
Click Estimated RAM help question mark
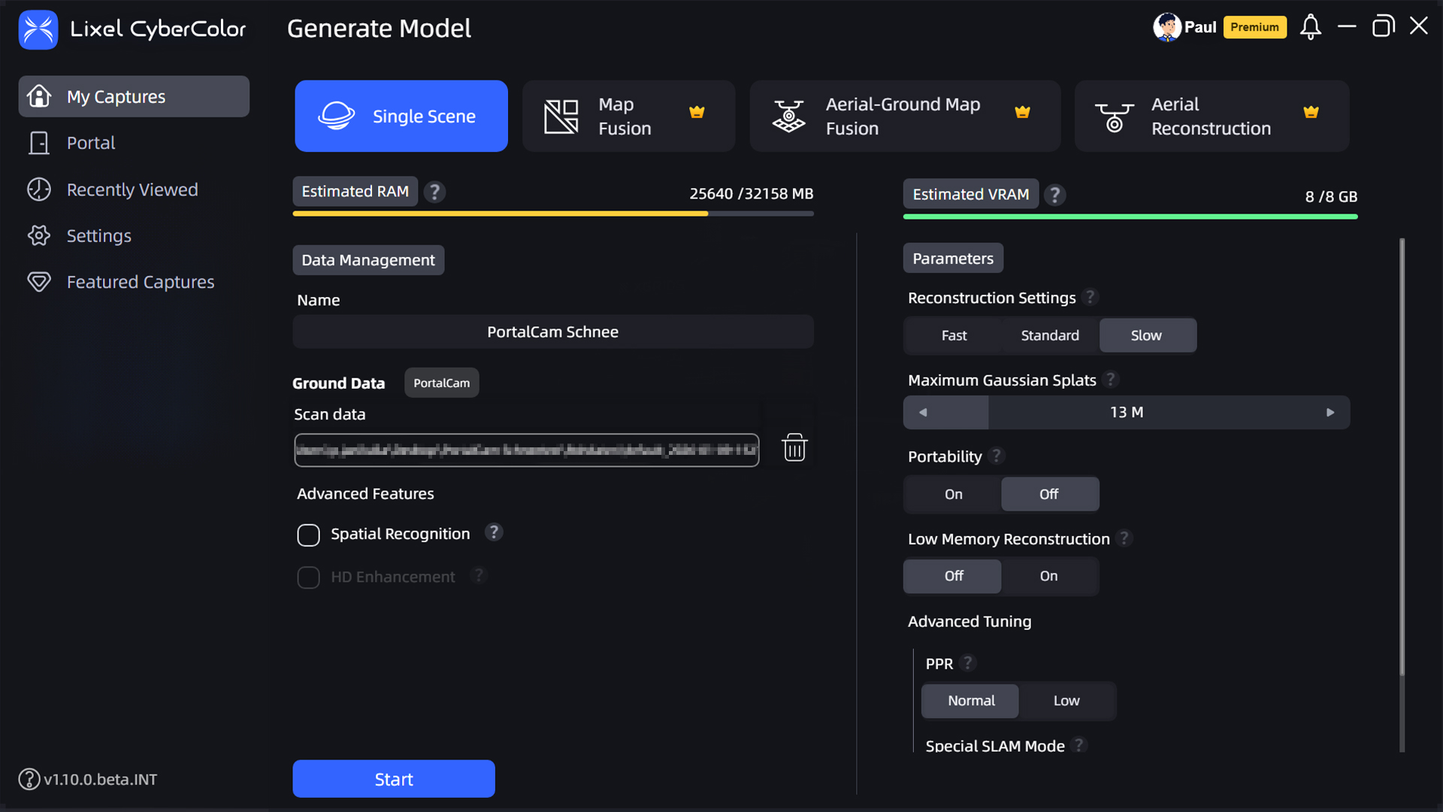tap(434, 192)
